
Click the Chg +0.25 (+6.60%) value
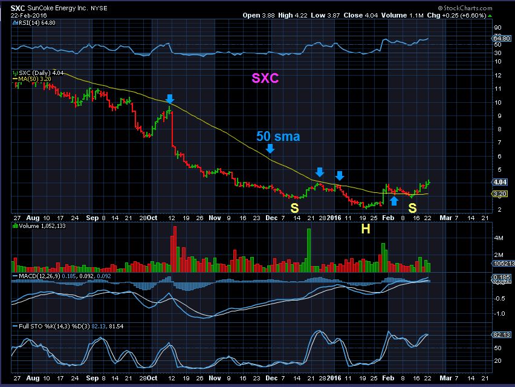pos(456,16)
